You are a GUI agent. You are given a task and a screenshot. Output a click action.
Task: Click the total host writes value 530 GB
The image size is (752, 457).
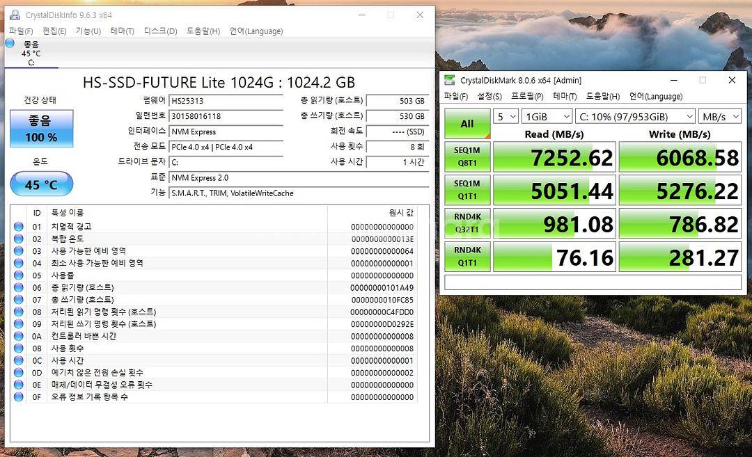[398, 116]
